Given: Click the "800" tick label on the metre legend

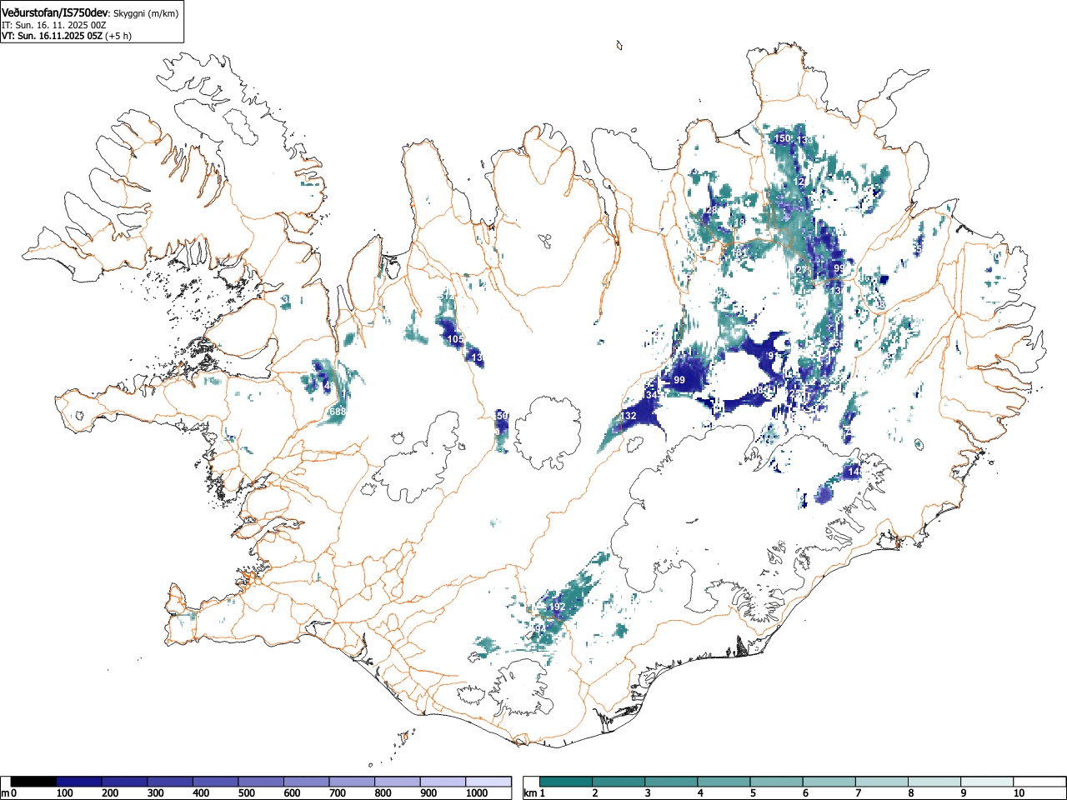Looking at the screenshot, I should tap(383, 793).
